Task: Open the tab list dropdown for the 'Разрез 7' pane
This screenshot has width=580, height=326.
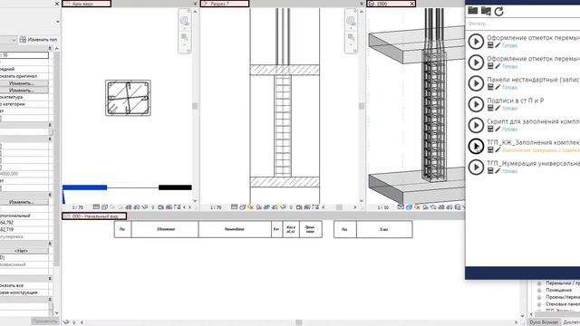Action: pyautogui.click(x=362, y=4)
